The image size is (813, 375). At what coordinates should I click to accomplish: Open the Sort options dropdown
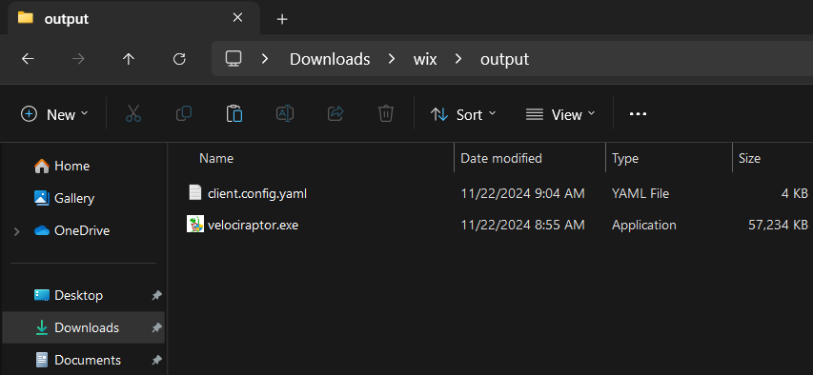click(x=463, y=114)
